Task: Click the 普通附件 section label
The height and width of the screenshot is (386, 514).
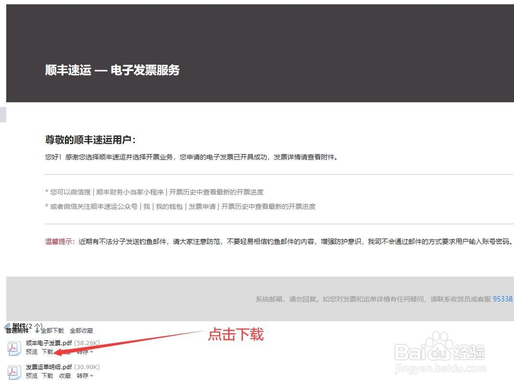Action: (x=17, y=331)
